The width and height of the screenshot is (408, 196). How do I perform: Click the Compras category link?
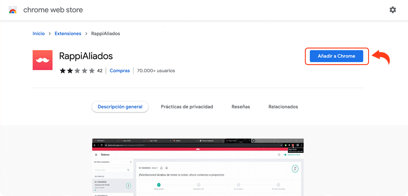pyautogui.click(x=120, y=71)
